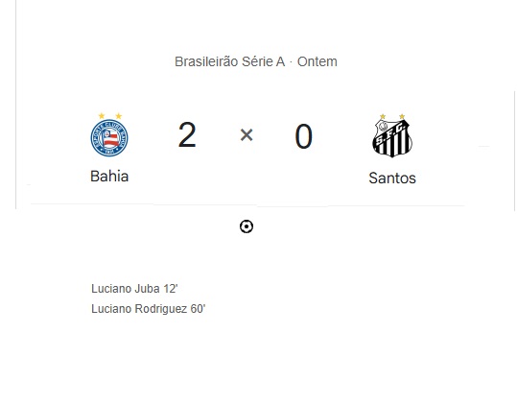The width and height of the screenshot is (517, 404).
Task: Click the Santos S.F.C. crest
Action: 392,138
